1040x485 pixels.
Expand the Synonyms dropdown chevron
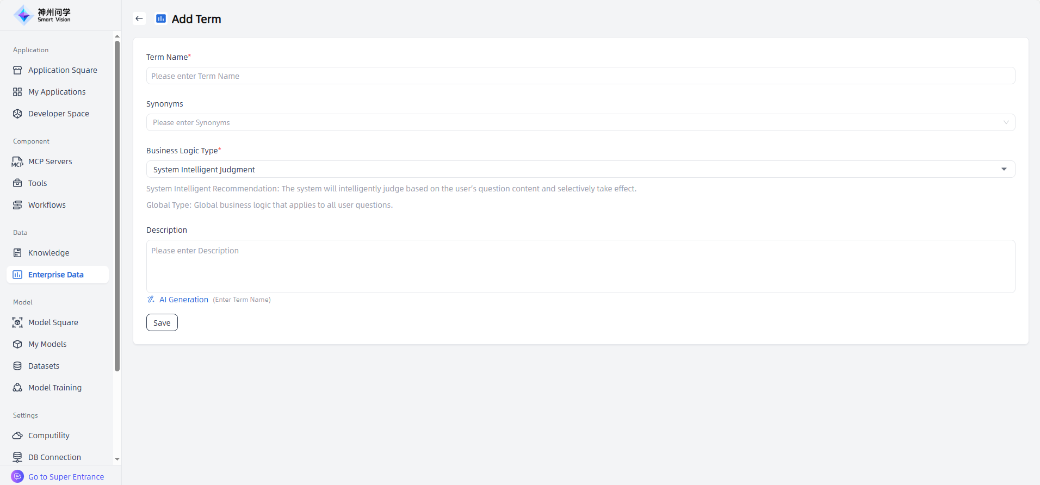point(1006,122)
